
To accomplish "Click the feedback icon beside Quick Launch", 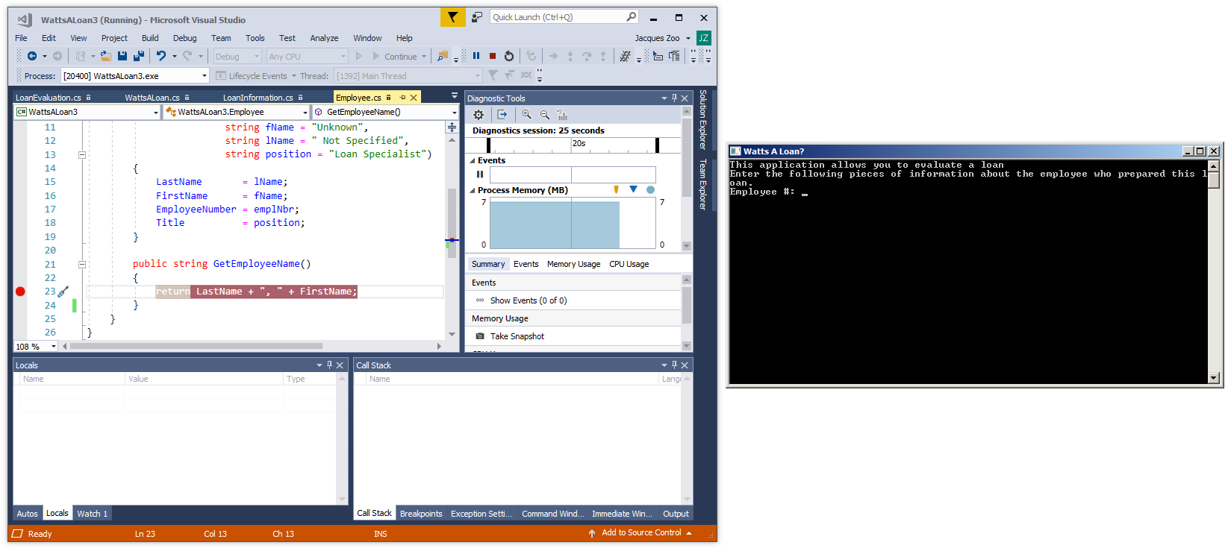I will (x=477, y=17).
